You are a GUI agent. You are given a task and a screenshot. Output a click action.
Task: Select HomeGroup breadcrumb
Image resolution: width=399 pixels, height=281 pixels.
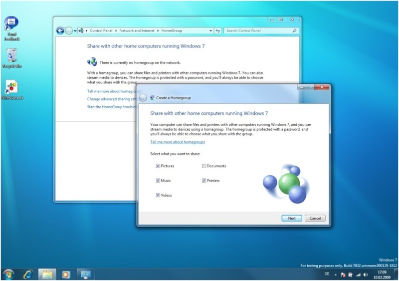(172, 30)
